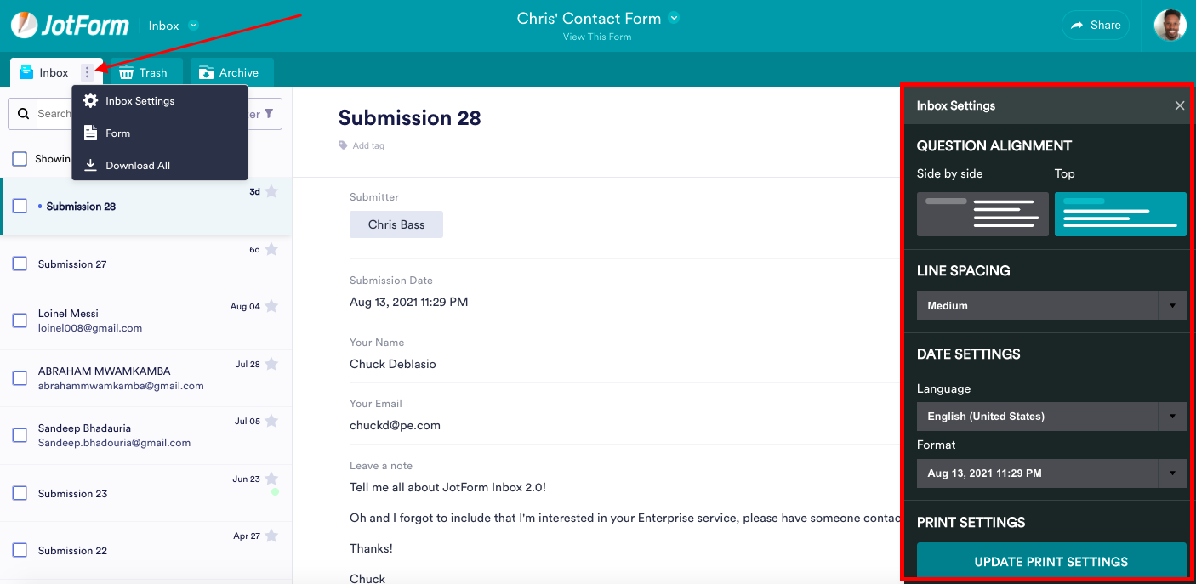Viewport: 1196px width, 584px height.
Task: Follow the View This Form link
Action: click(x=596, y=37)
